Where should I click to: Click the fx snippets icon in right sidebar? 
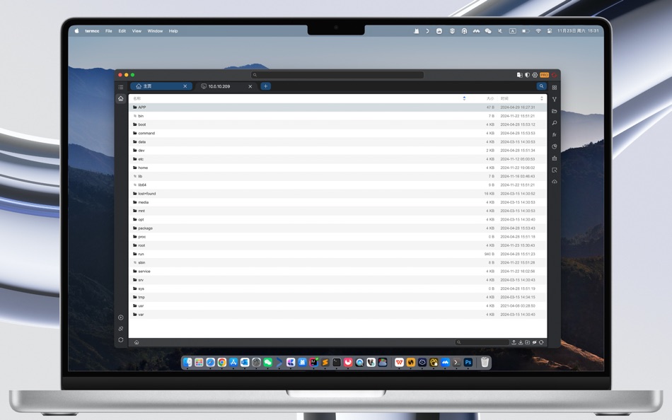[x=555, y=134]
